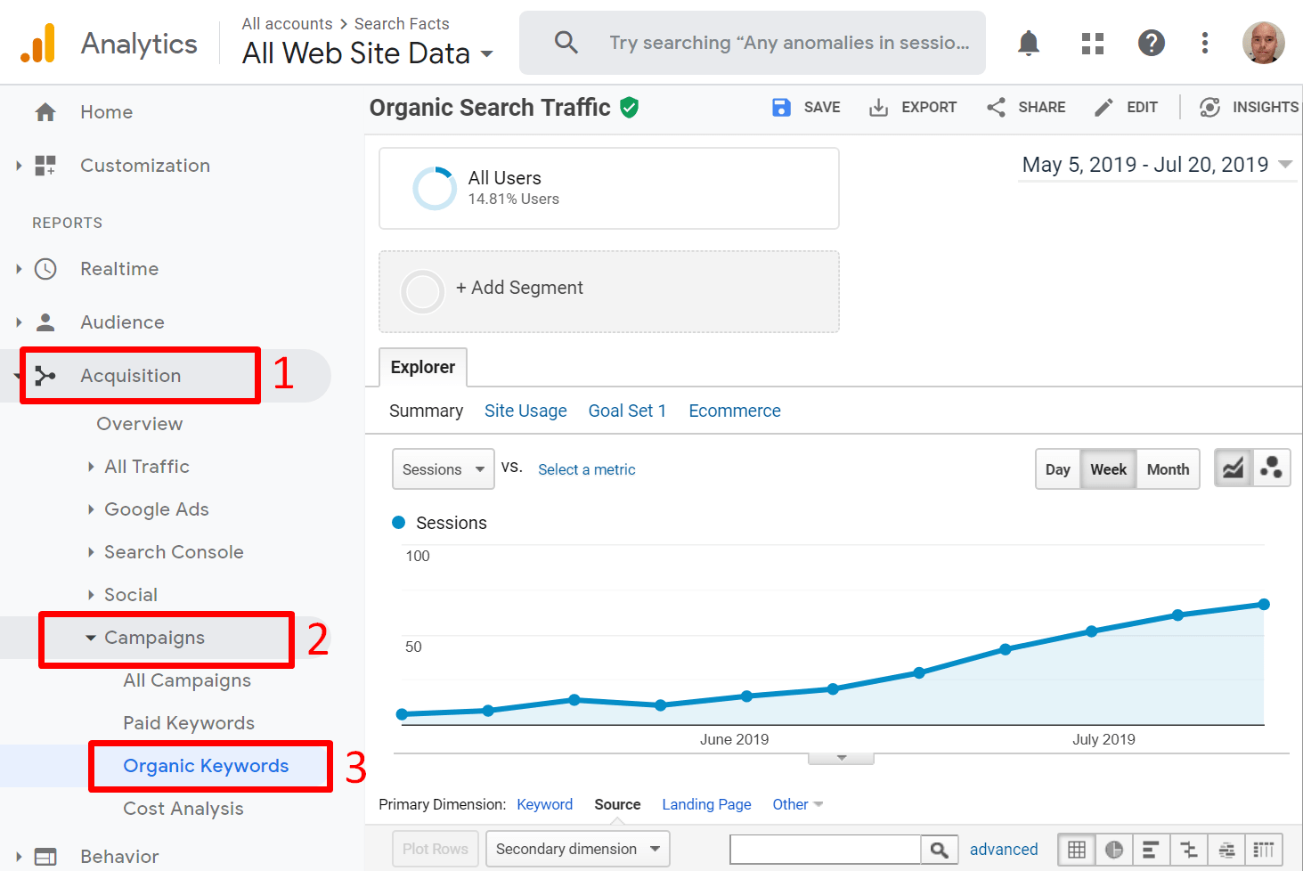This screenshot has width=1303, height=871.
Task: Select the term cloud view icon
Action: click(1226, 850)
